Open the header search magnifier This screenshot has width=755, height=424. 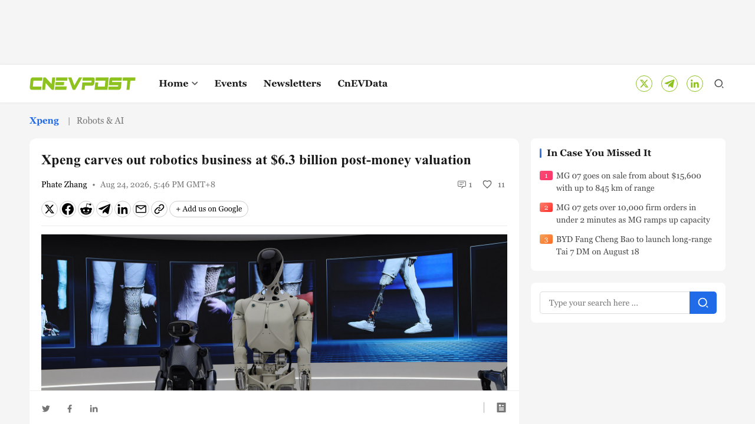(x=719, y=84)
